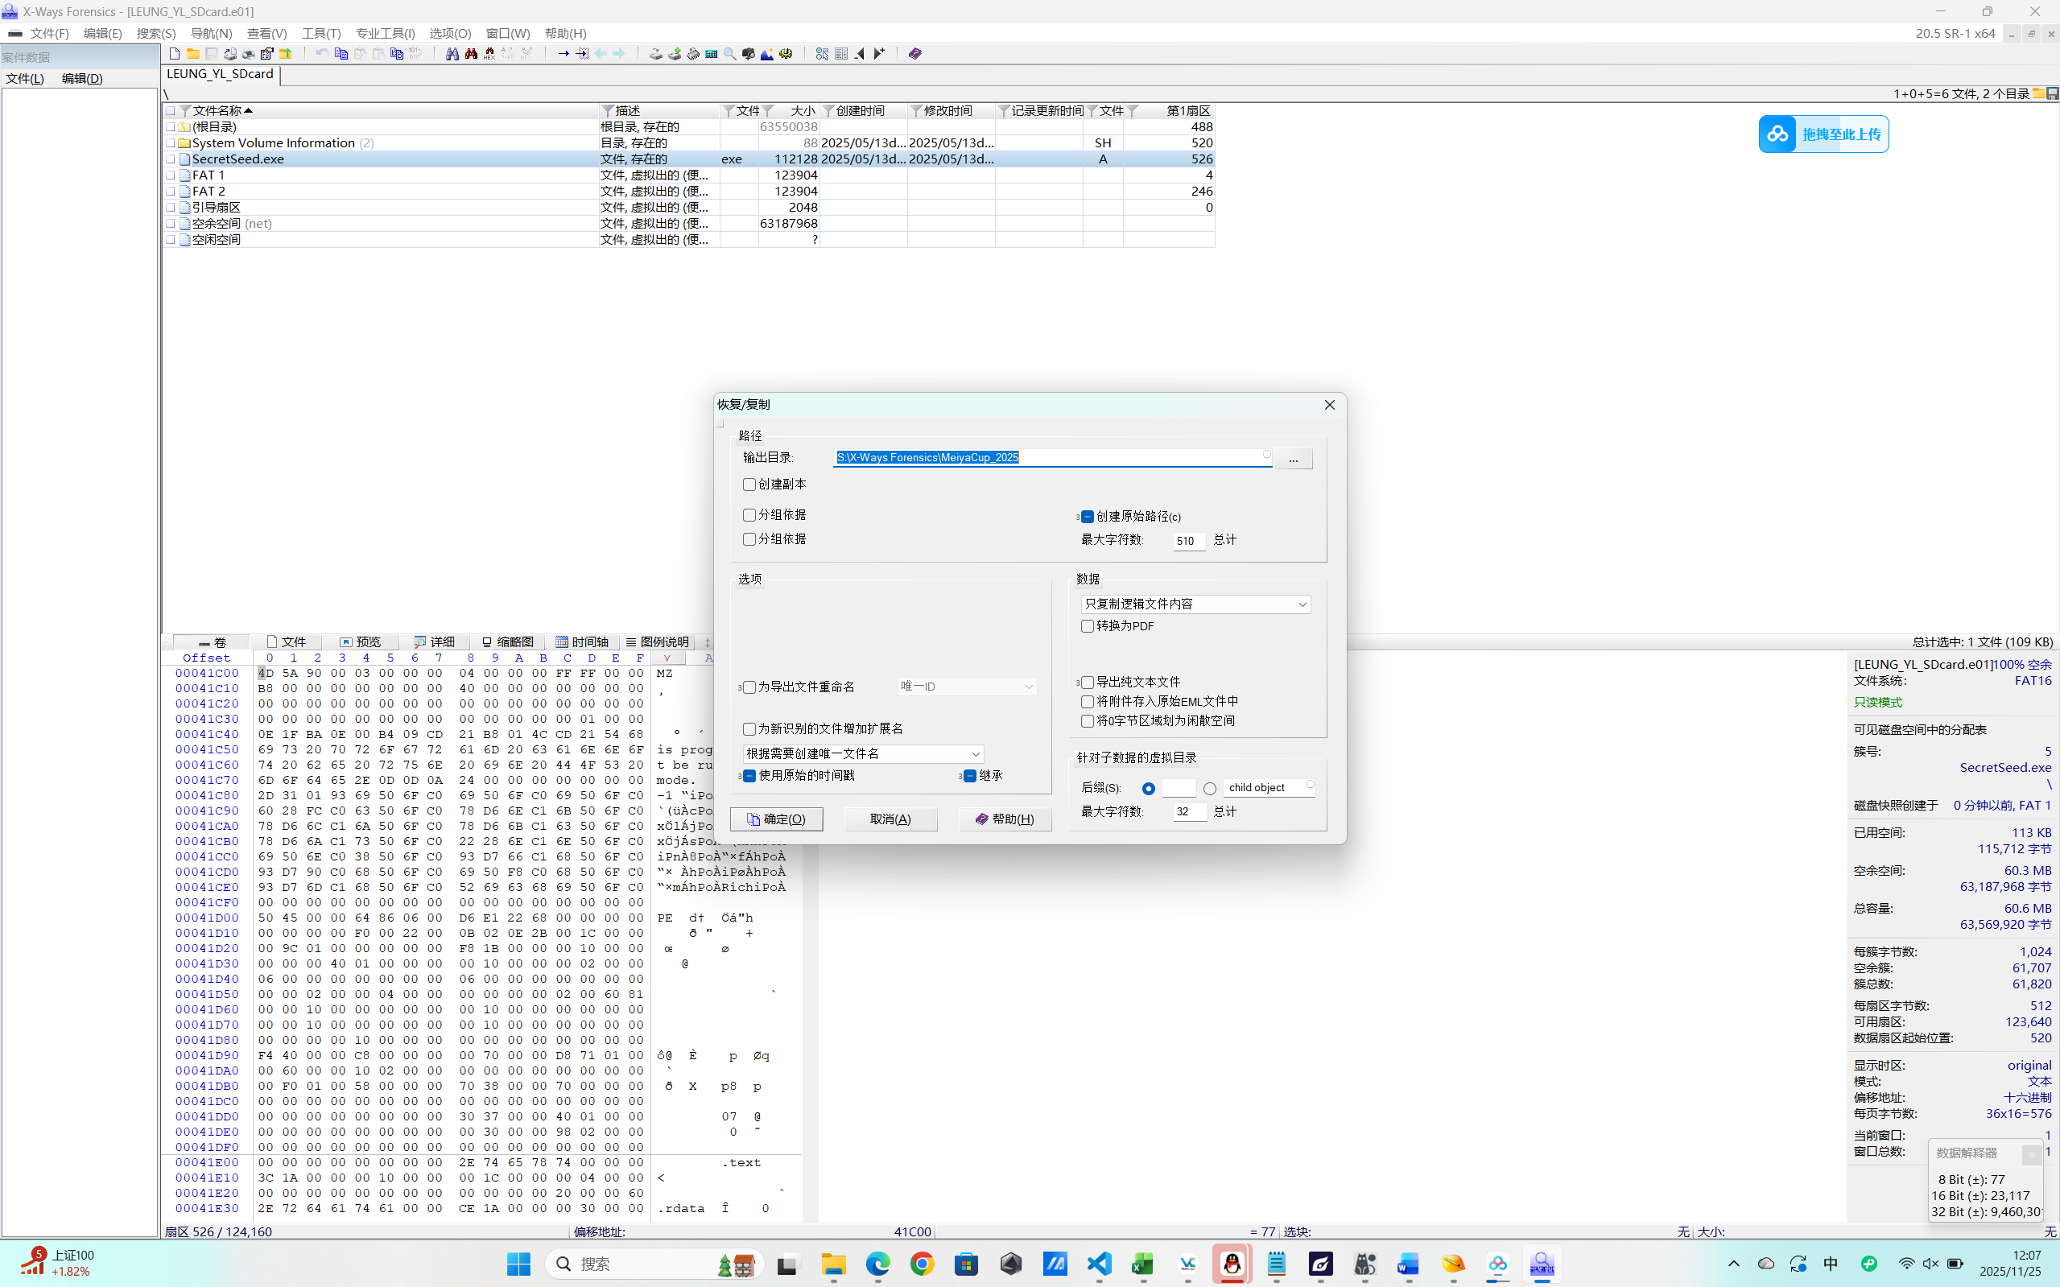The height and width of the screenshot is (1287, 2060).
Task: Click the calculator toolbar icon
Action: click(x=712, y=54)
